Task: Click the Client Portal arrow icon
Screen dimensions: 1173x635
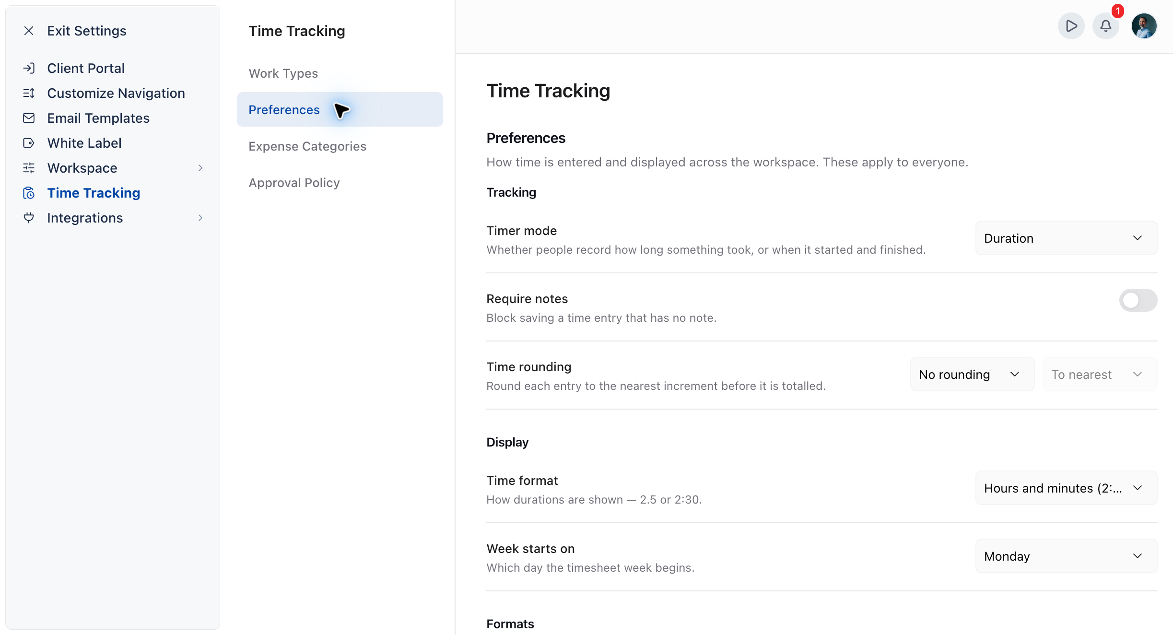Action: [29, 68]
